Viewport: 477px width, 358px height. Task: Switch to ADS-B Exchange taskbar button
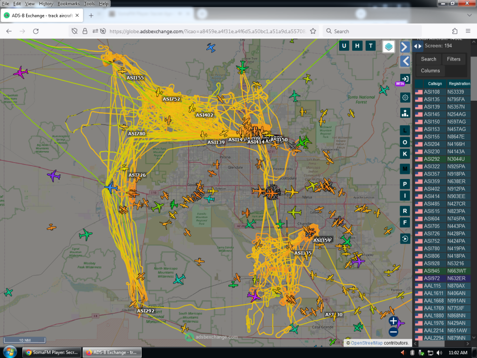click(112, 352)
